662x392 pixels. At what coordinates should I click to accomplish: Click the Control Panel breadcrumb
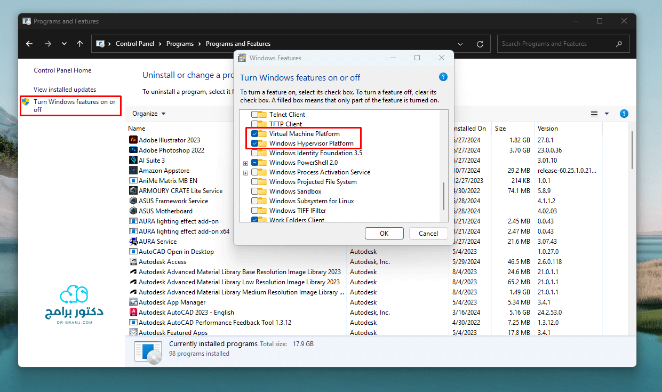point(135,44)
